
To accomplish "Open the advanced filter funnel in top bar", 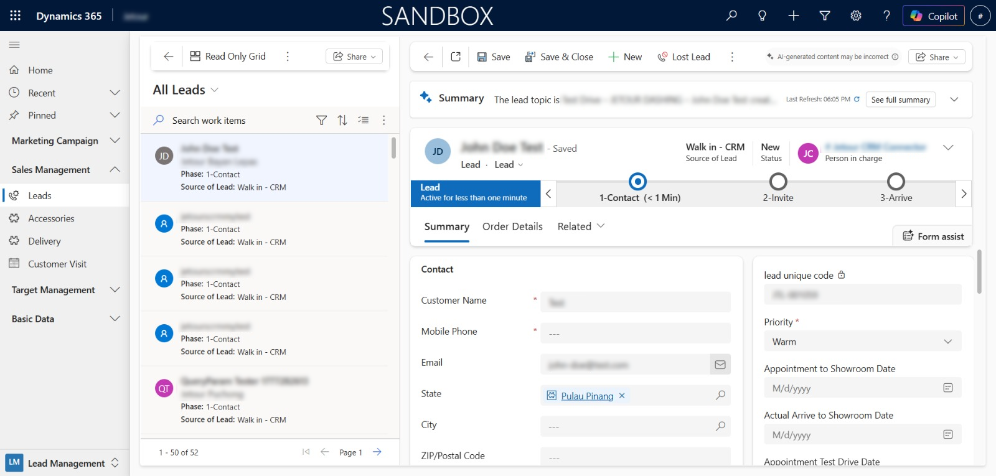I will tap(825, 16).
